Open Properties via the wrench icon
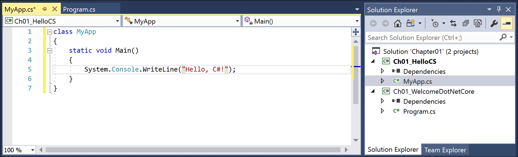This screenshot has width=518, height=157. click(x=494, y=24)
